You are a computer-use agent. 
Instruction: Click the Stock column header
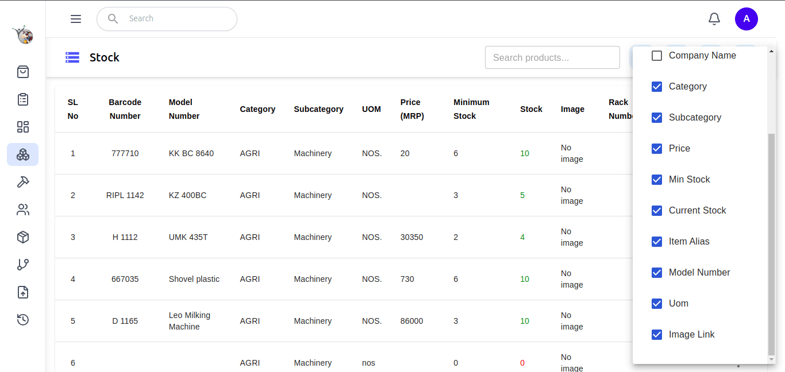[x=531, y=109]
